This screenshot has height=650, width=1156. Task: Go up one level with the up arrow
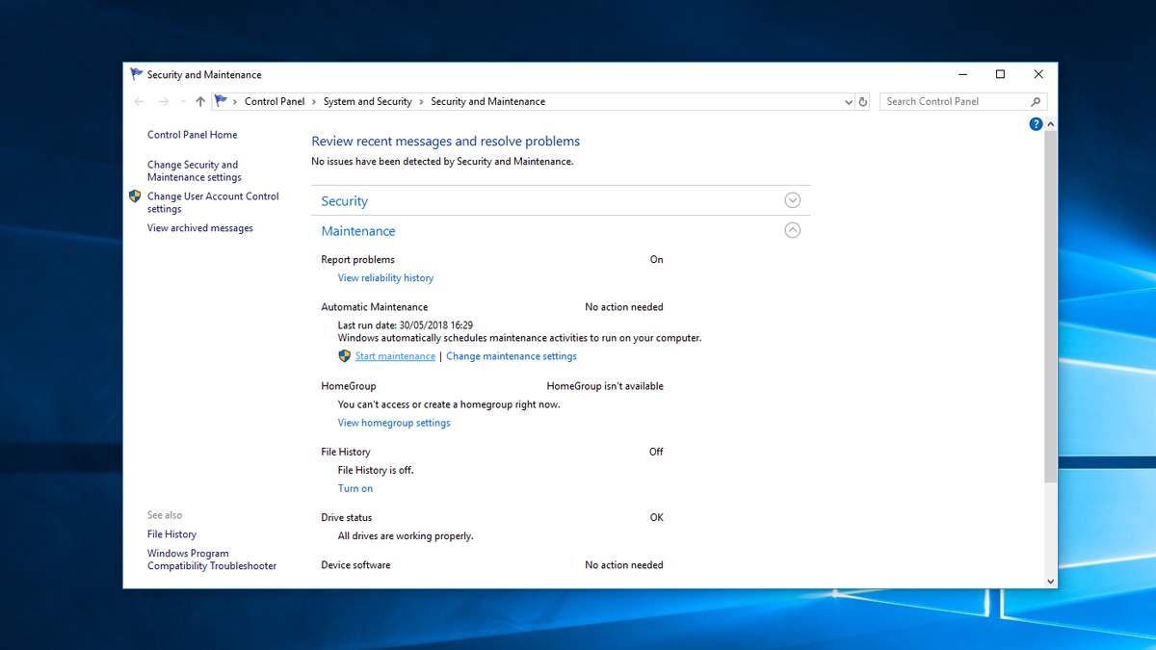click(199, 100)
